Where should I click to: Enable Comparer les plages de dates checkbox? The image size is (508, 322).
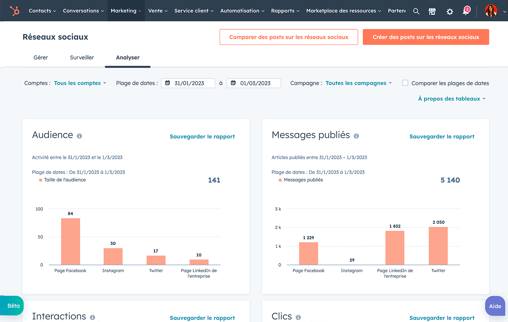coord(405,83)
